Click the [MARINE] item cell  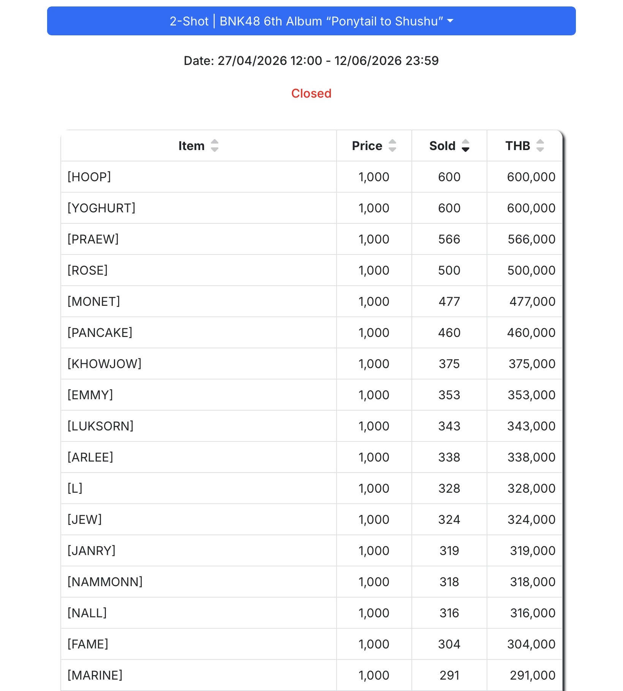199,675
